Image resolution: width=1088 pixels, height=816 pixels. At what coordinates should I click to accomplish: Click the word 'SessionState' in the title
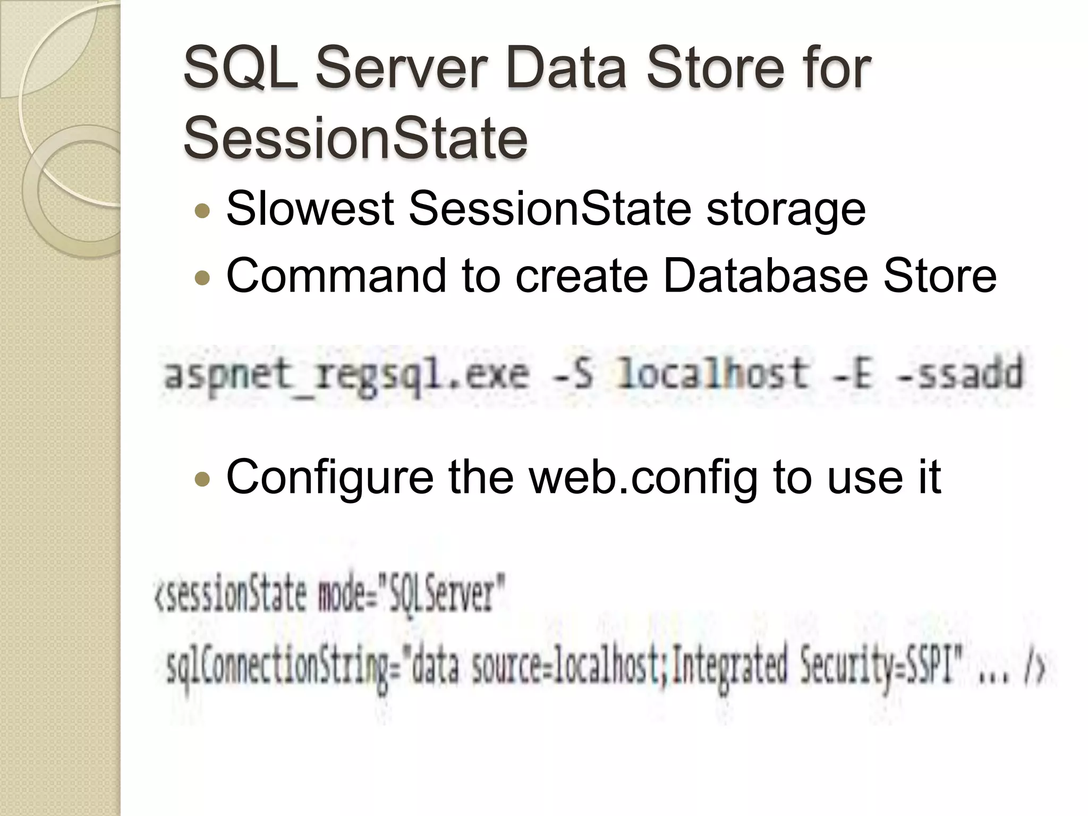355,138
